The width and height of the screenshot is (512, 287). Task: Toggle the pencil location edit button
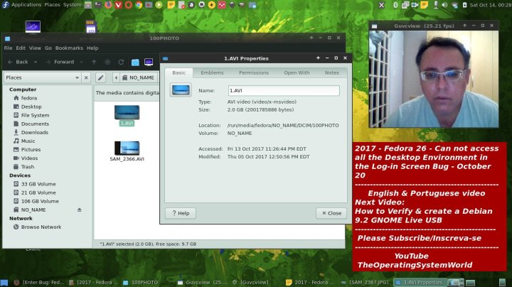point(101,77)
